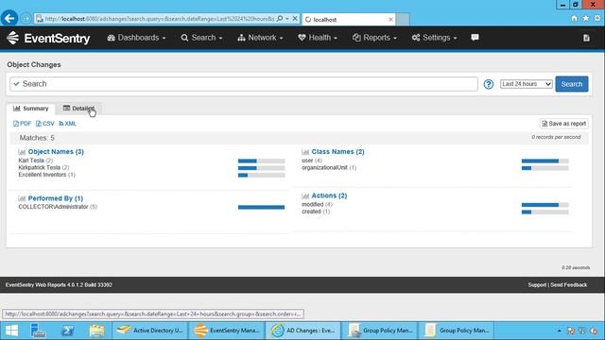The height and width of the screenshot is (340, 605).
Task: Switch to EventSentry Management taskbar window
Action: pyautogui.click(x=226, y=331)
